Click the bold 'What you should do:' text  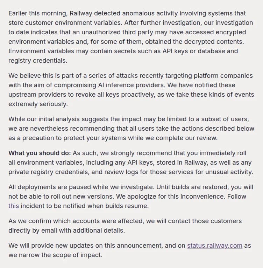click(x=40, y=153)
